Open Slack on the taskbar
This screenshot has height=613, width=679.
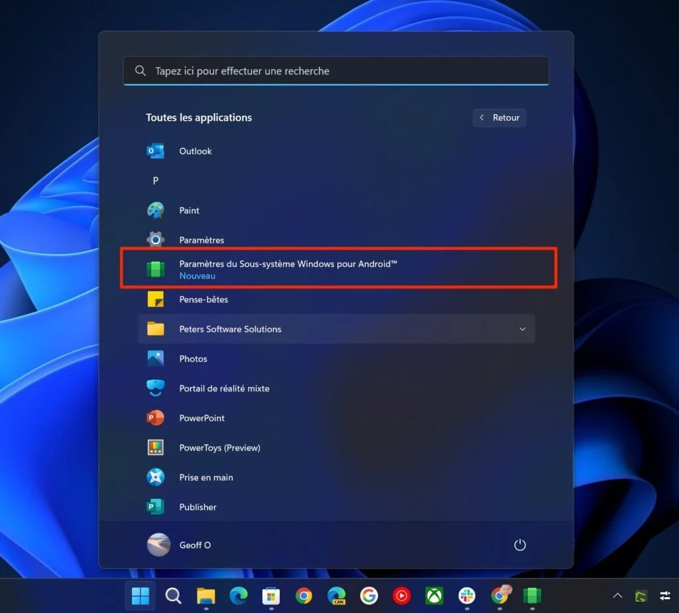coord(467,596)
